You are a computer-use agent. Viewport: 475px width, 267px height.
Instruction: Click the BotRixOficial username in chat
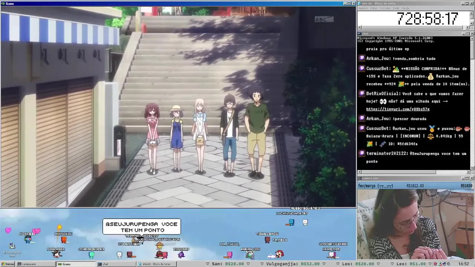(x=383, y=94)
